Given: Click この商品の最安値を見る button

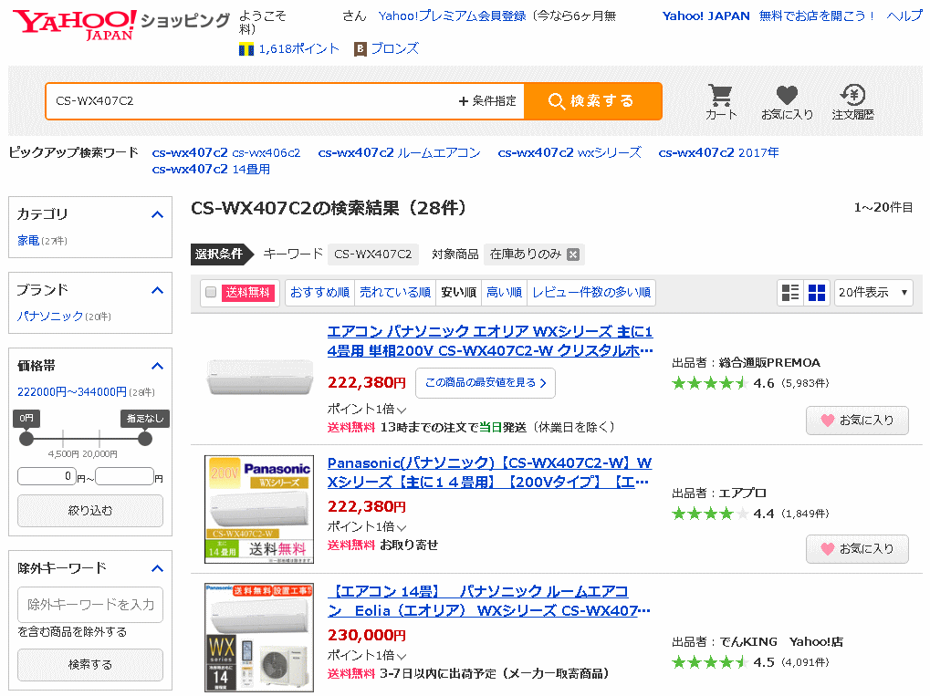Looking at the screenshot, I should pos(486,383).
